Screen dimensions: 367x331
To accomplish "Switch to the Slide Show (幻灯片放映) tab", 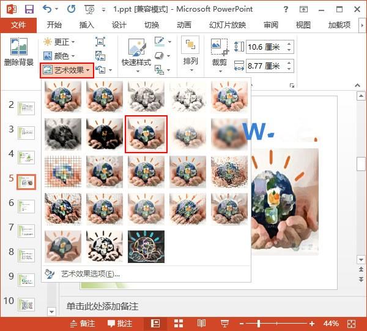I will coord(228,25).
